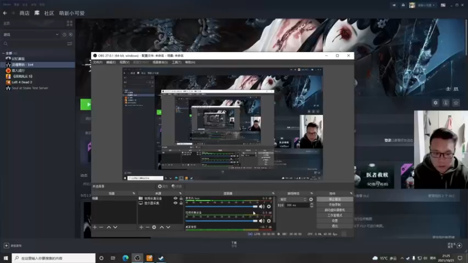The image size is (468, 263).
Task: Click the recent-activity clock sort icon
Action: coord(64,34)
